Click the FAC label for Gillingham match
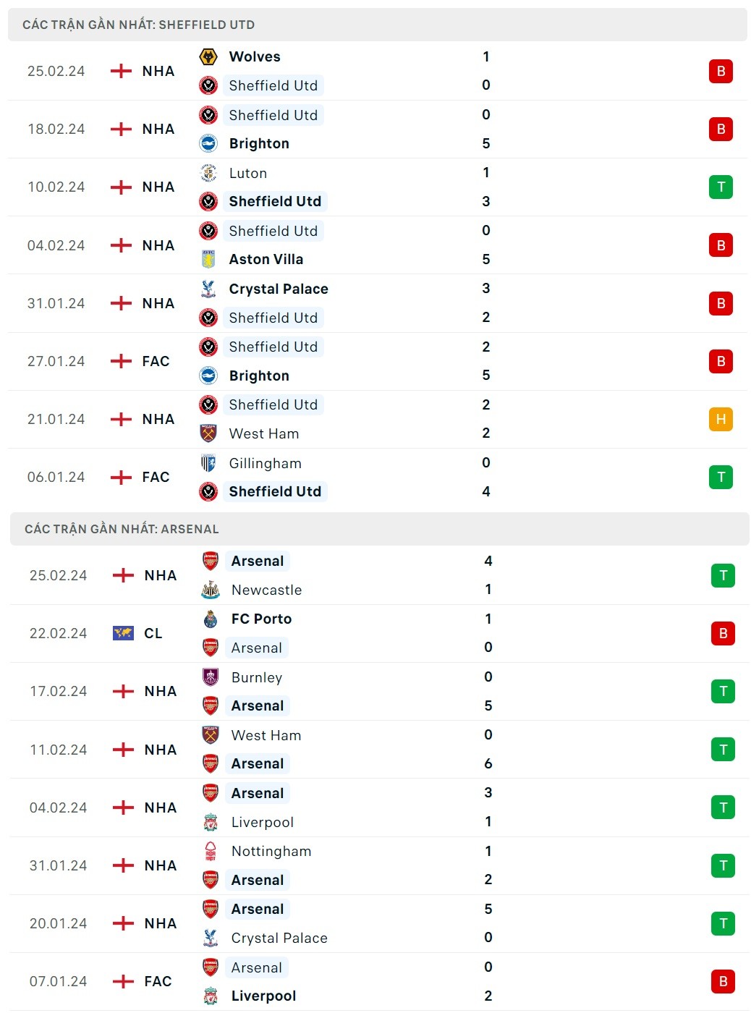 [x=156, y=477]
